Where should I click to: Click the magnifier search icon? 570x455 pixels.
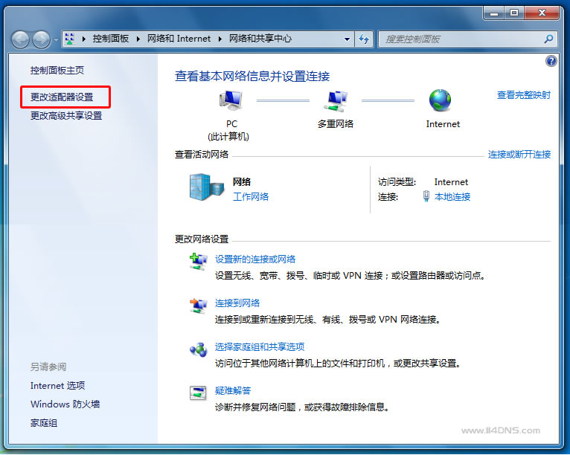pos(548,39)
